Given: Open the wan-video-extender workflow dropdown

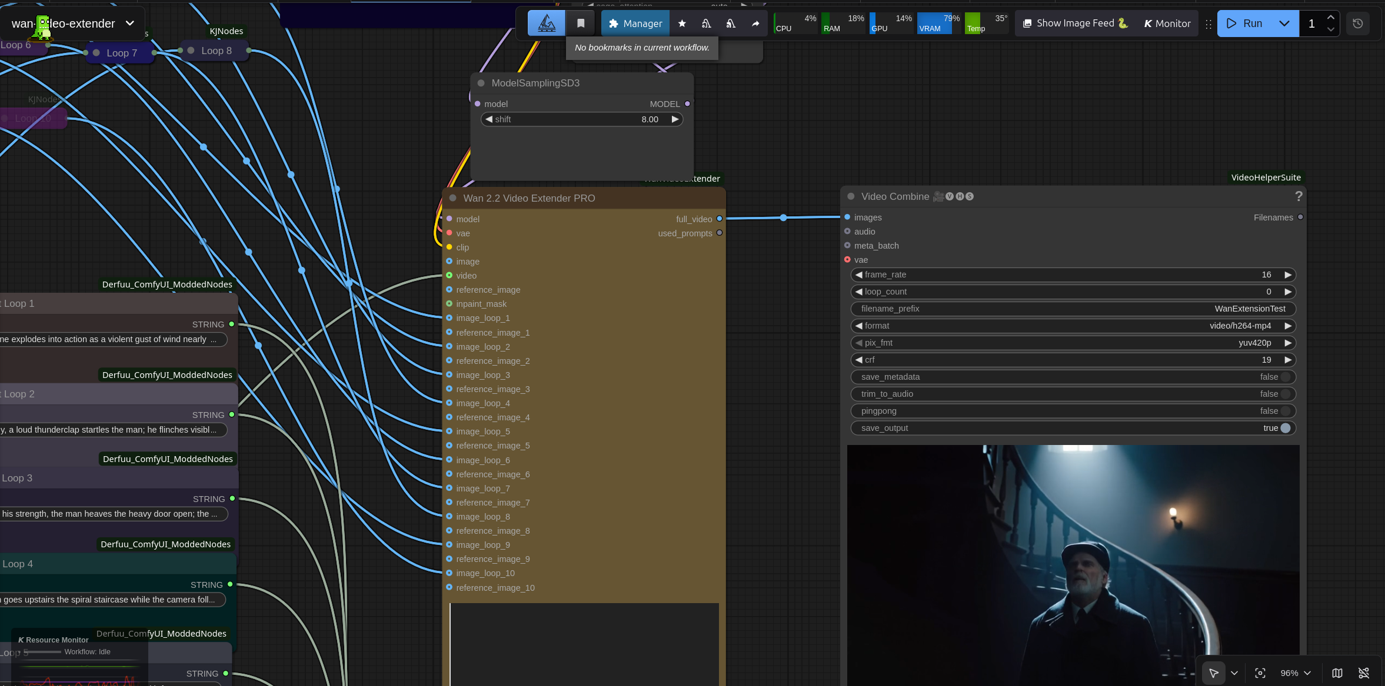Looking at the screenshot, I should 130,24.
